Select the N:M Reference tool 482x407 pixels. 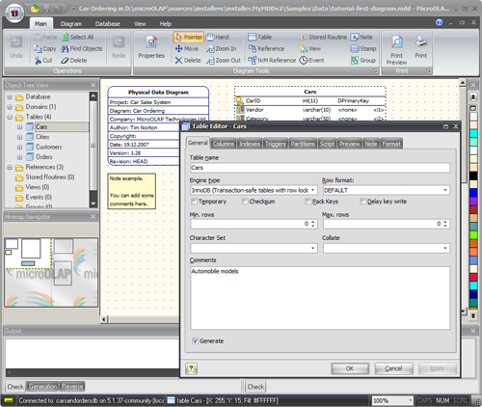coord(272,61)
